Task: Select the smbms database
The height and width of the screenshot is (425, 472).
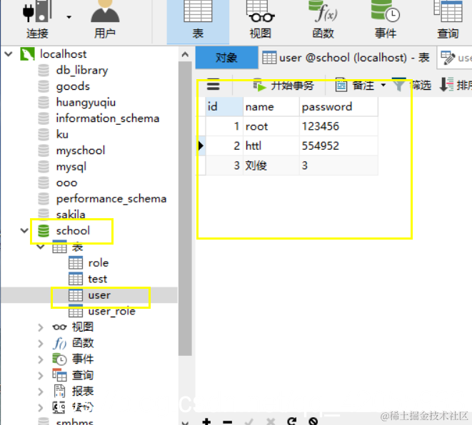Action: 75,421
